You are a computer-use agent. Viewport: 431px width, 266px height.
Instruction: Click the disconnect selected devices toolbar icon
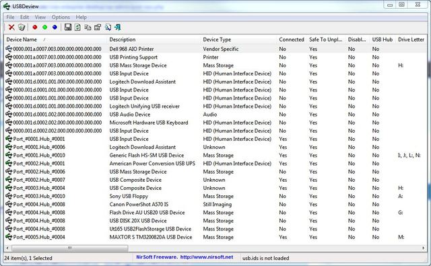tap(22, 27)
